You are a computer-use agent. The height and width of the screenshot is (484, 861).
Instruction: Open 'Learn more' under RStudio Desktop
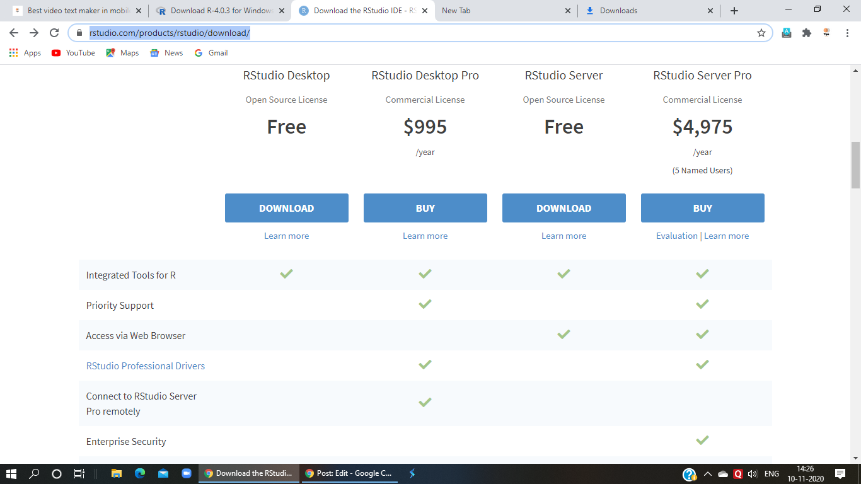(287, 236)
